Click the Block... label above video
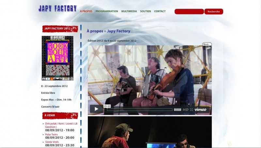This screenshot has width=261, height=148. [x=207, y=44]
